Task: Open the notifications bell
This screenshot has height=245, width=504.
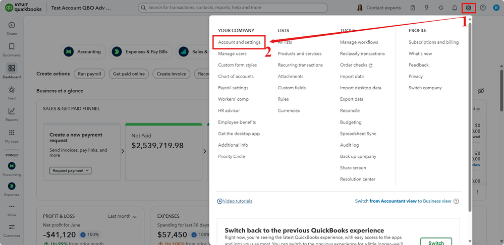Action: 455,8
